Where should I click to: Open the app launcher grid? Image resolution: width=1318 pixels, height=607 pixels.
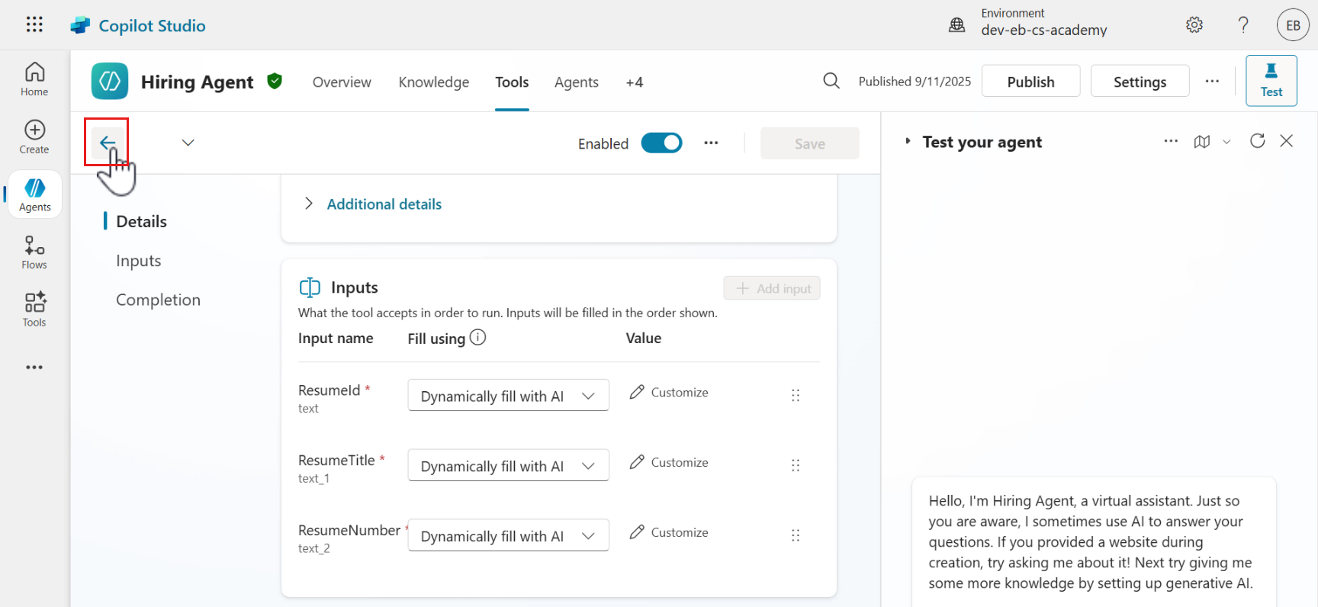[34, 24]
